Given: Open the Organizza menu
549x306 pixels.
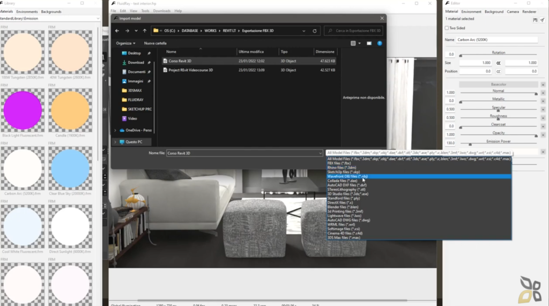Looking at the screenshot, I should tap(125, 43).
